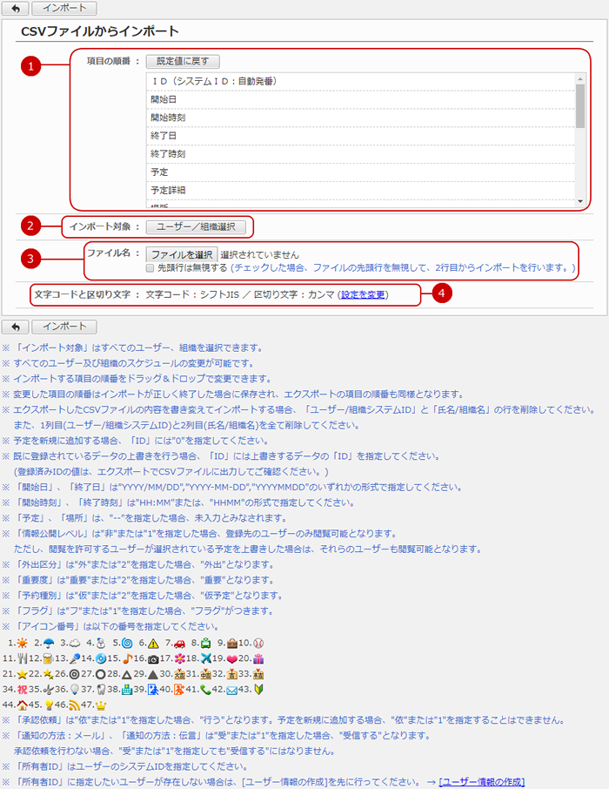Click scroll-up arrow of the item order list
This screenshot has height=789, width=609.
580,78
